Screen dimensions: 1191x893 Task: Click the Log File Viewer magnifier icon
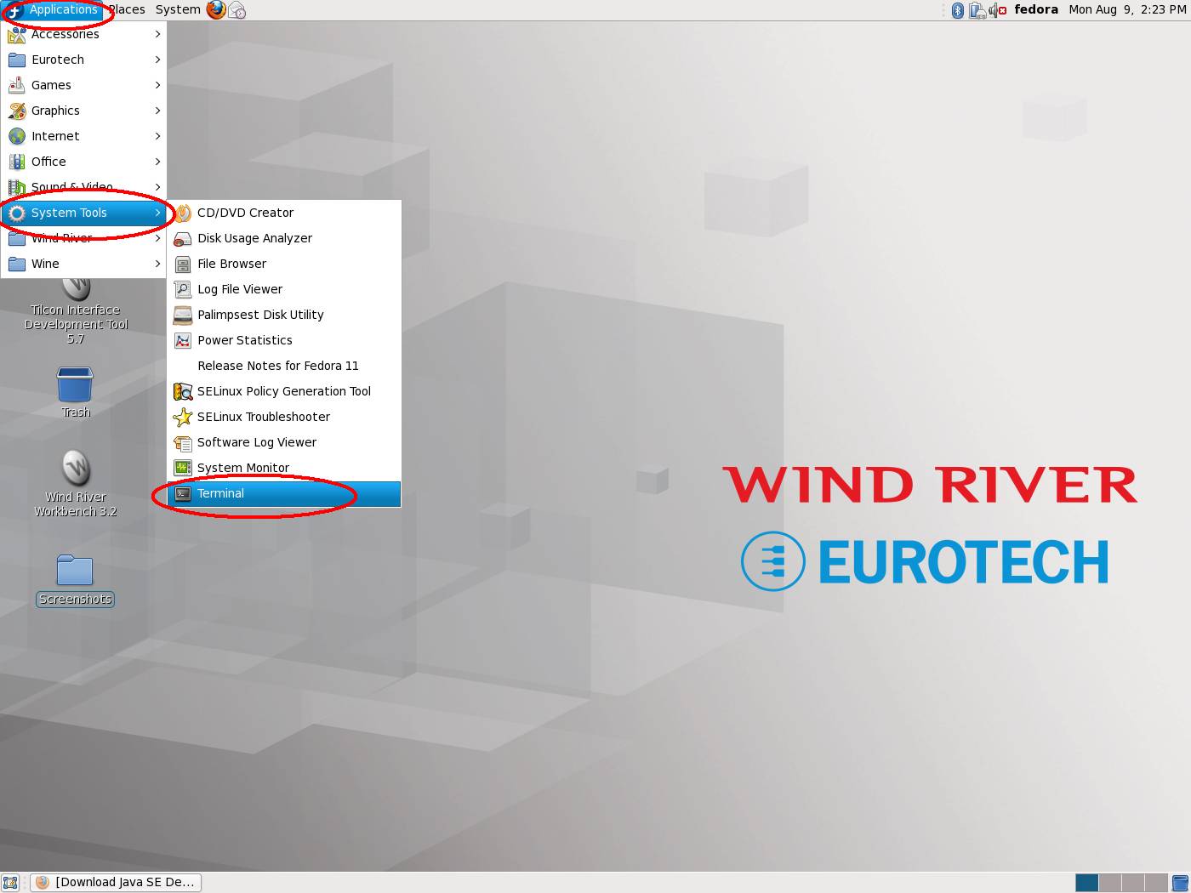click(183, 289)
